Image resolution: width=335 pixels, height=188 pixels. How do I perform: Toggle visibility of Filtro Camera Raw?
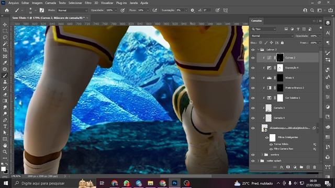[271, 149]
